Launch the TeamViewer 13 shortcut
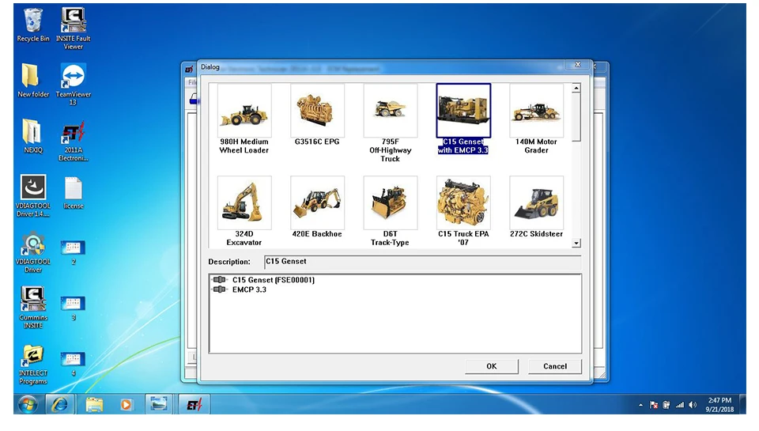 [73, 85]
